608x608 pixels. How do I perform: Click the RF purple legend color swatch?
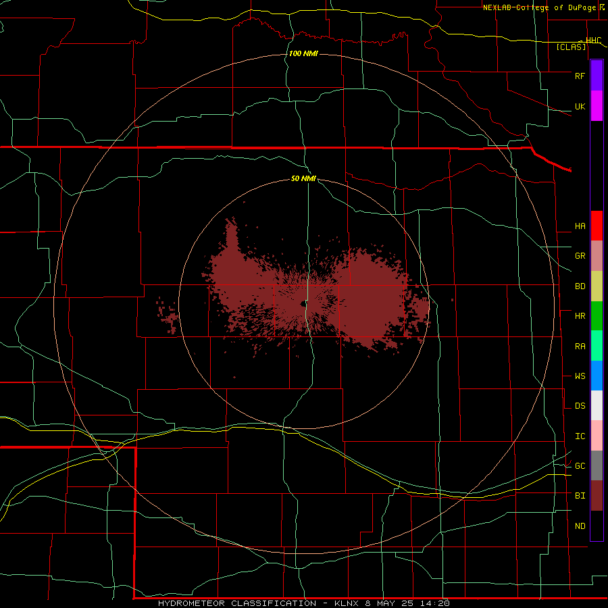pos(597,76)
